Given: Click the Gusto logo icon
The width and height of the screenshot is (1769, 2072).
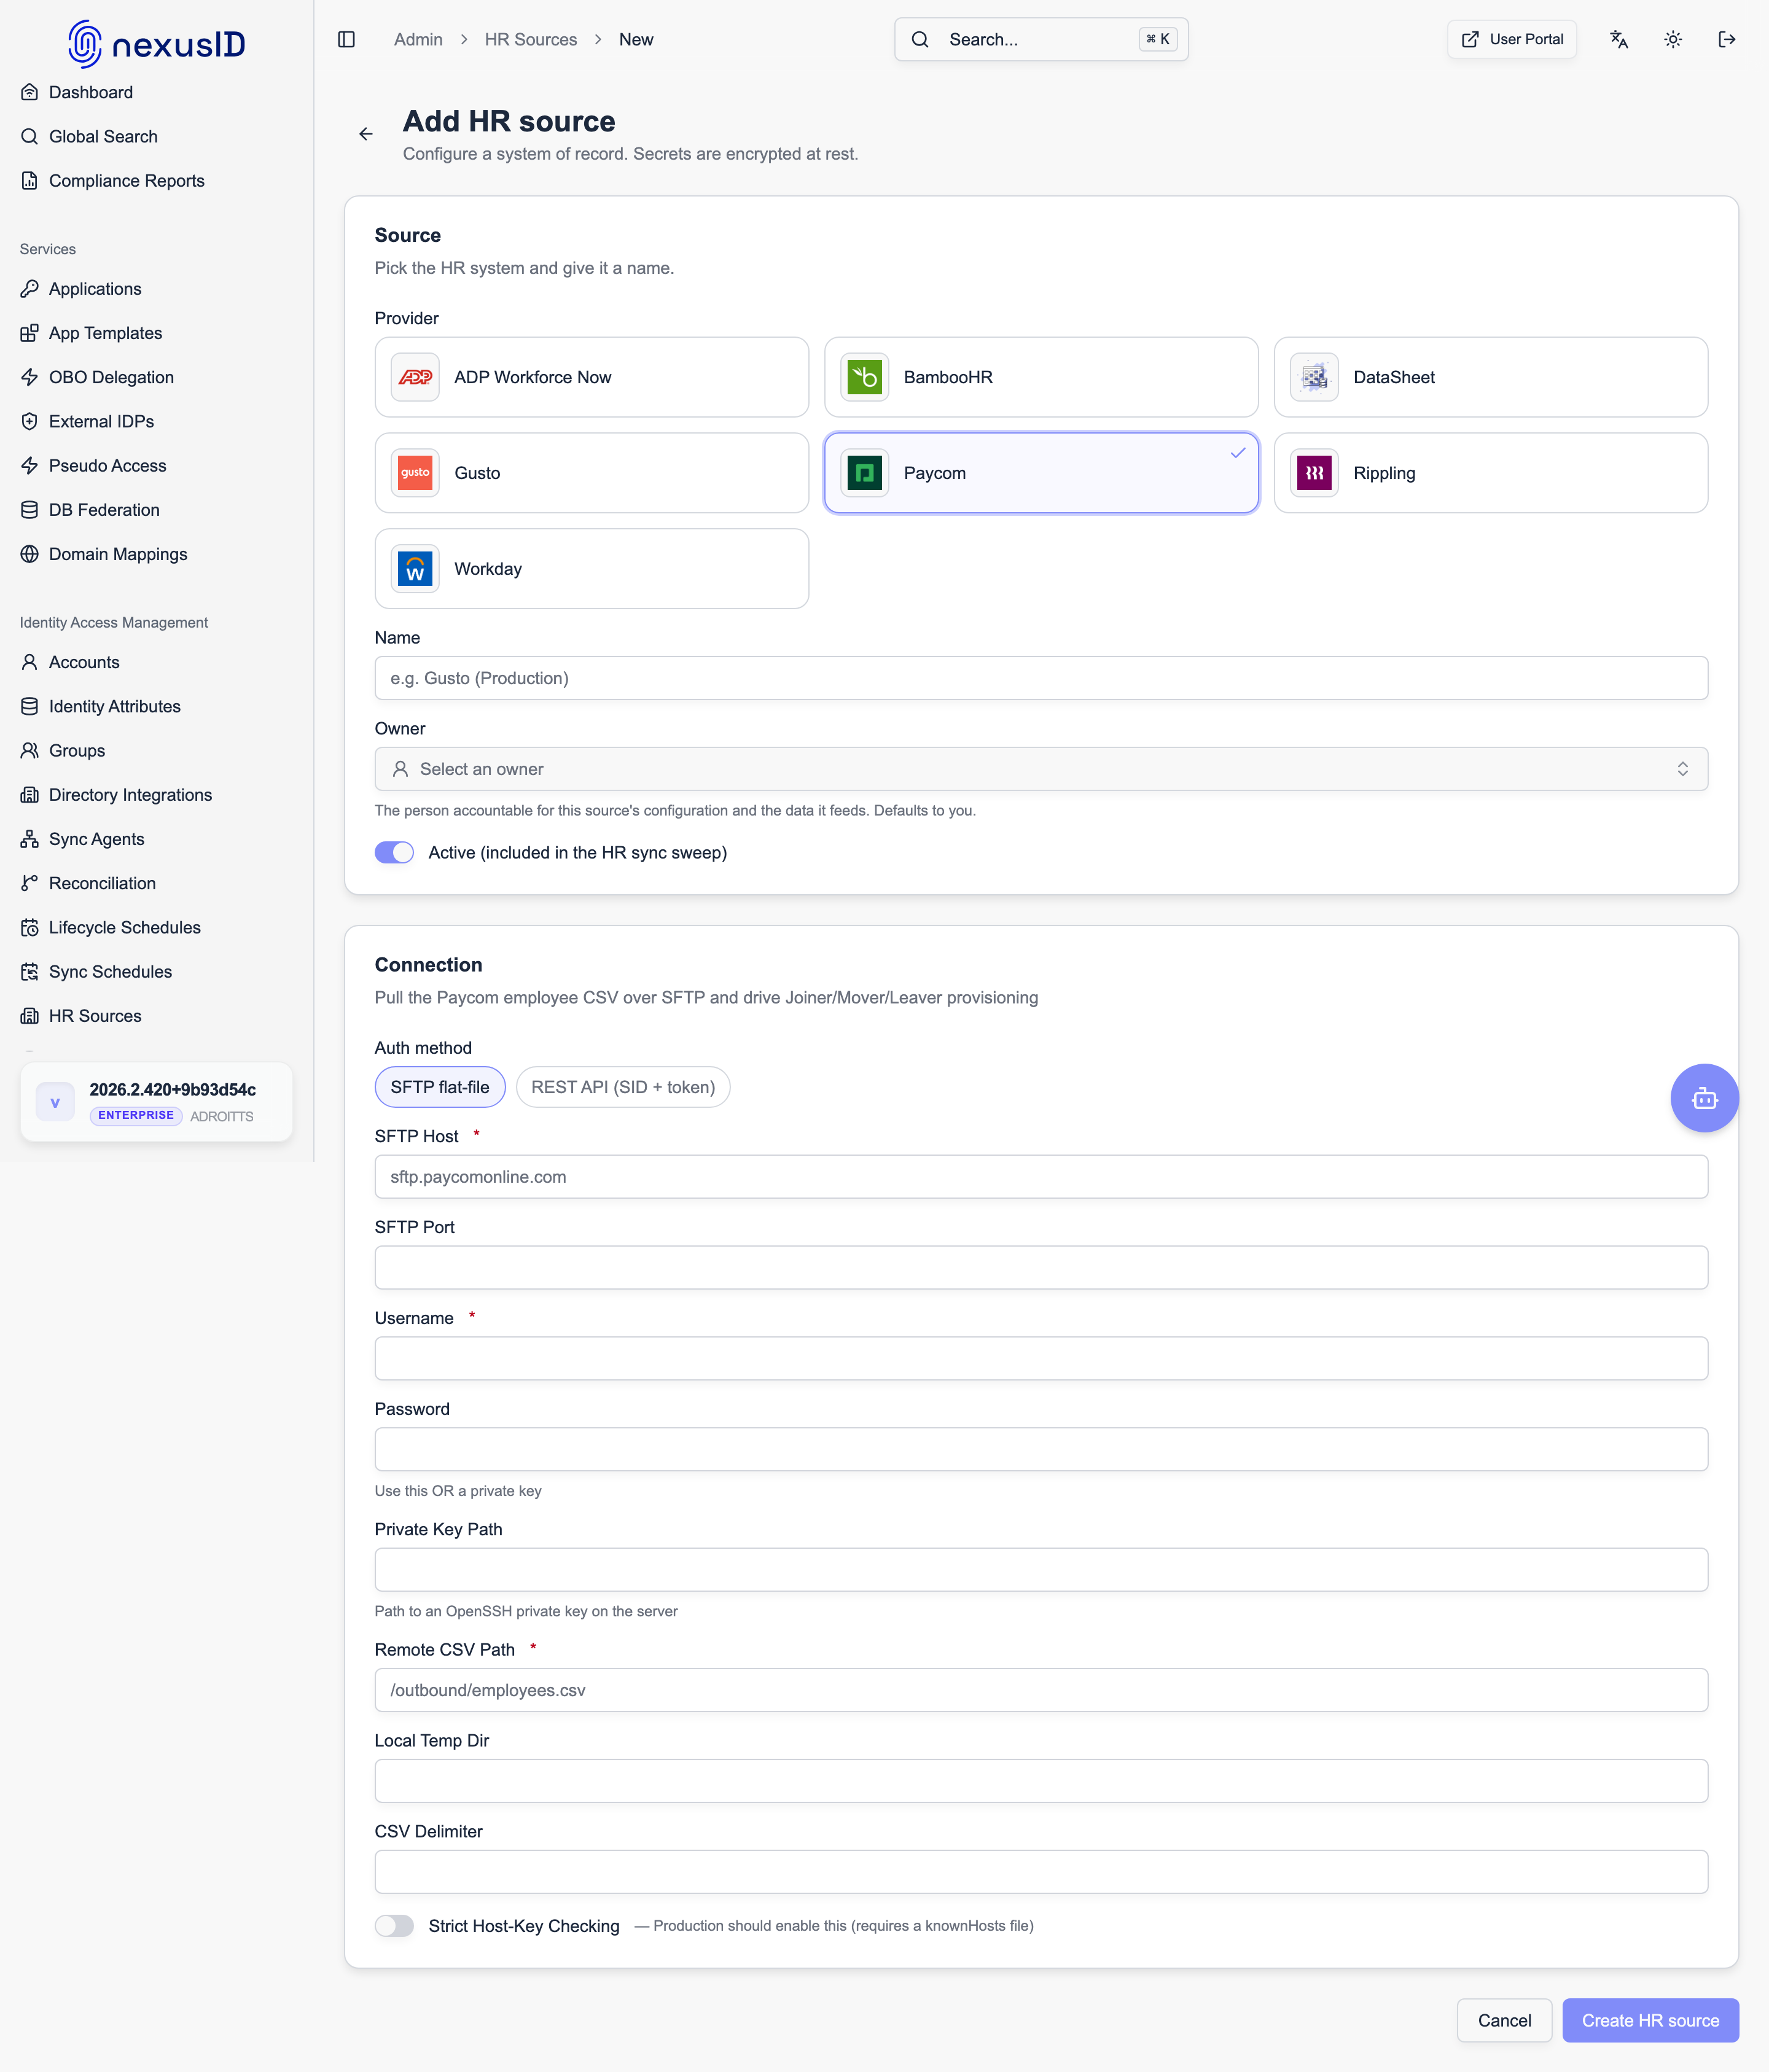Looking at the screenshot, I should tap(415, 473).
